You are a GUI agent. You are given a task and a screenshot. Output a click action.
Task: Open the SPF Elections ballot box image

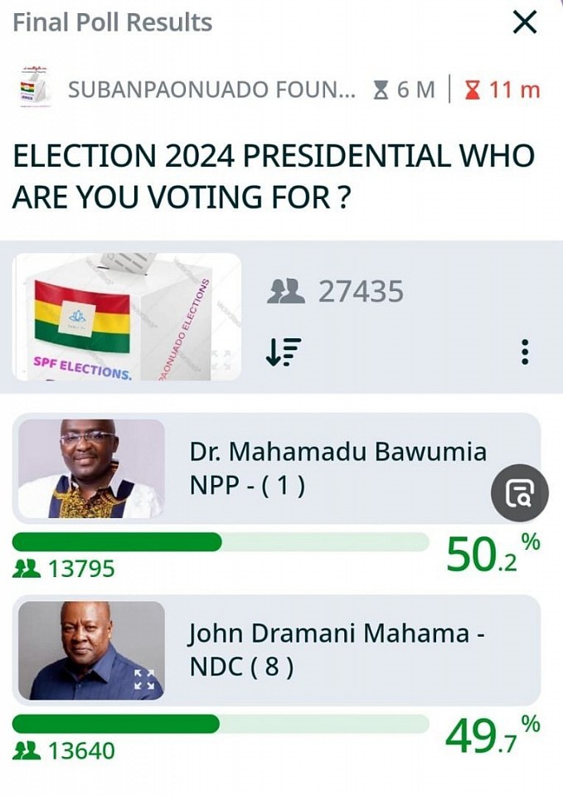point(127,317)
